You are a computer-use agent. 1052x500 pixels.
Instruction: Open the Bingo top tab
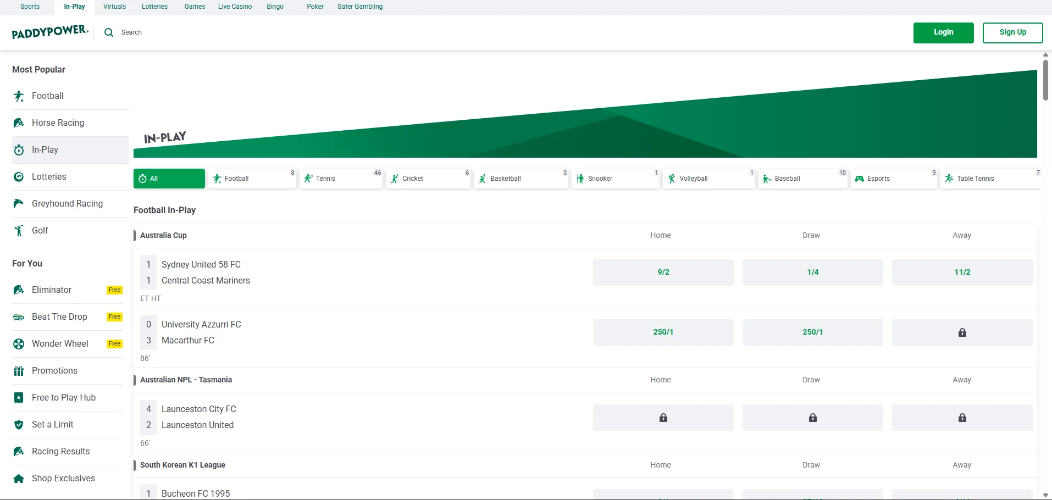click(275, 7)
